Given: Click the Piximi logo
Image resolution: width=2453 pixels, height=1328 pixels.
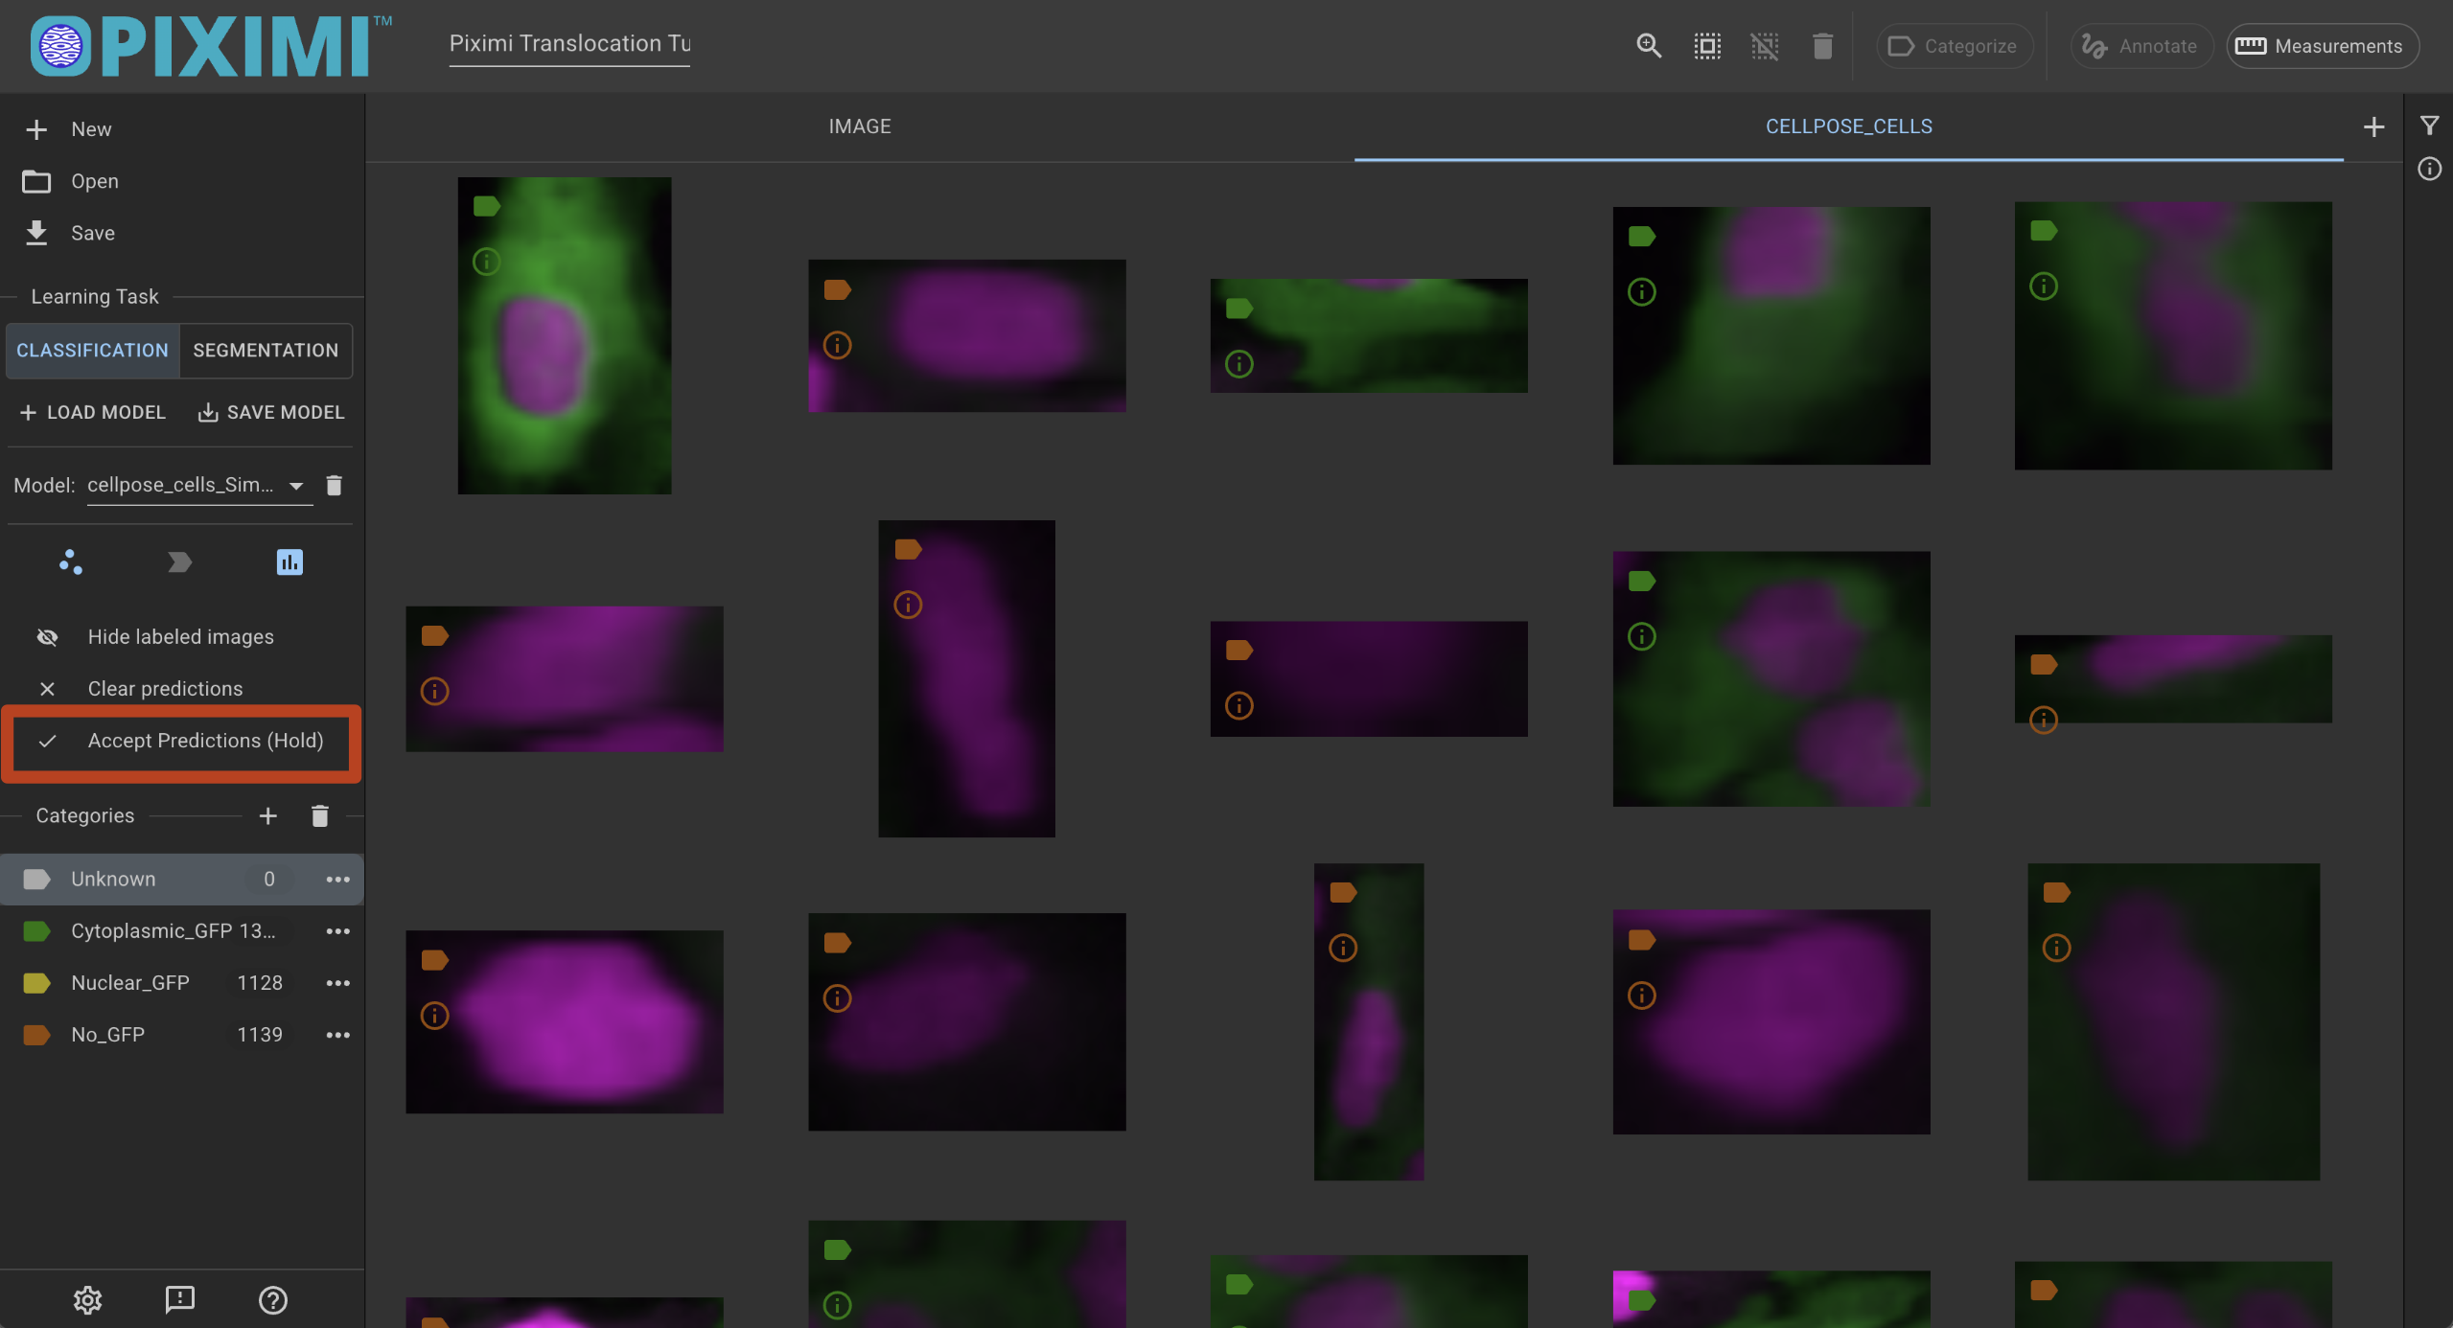Looking at the screenshot, I should click(x=211, y=45).
